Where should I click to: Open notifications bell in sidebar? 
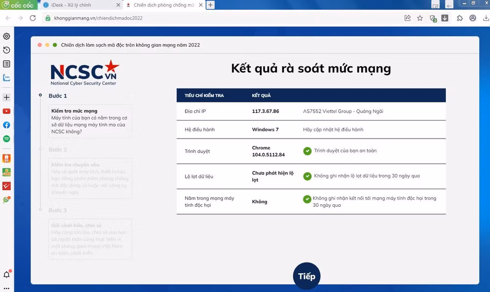(x=6, y=274)
